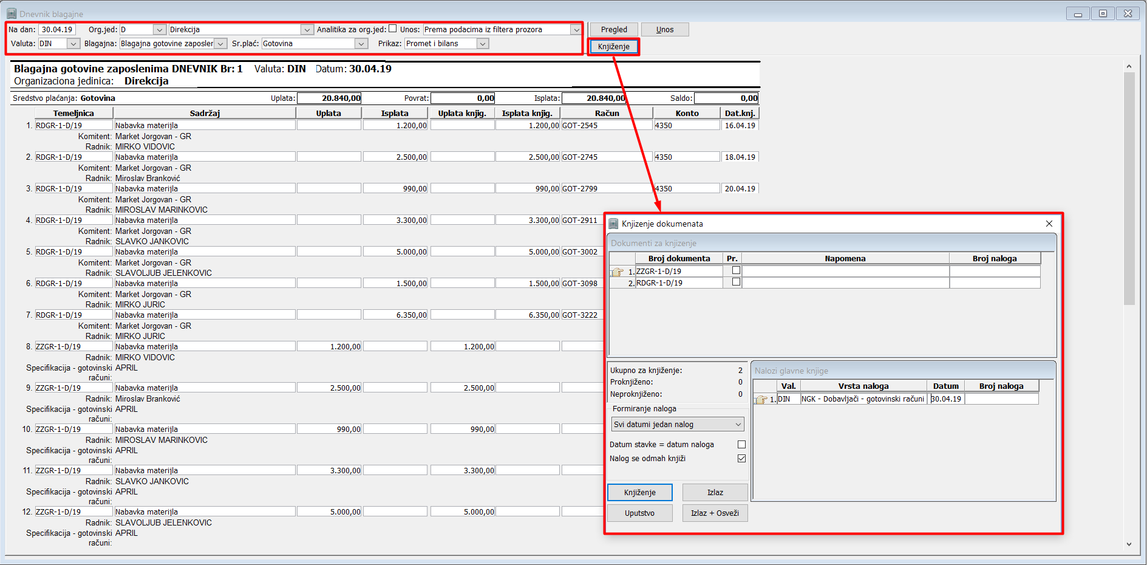Click the vertical scrollbar thumb of the journal
The height and width of the screenshot is (565, 1147).
coord(1129,188)
